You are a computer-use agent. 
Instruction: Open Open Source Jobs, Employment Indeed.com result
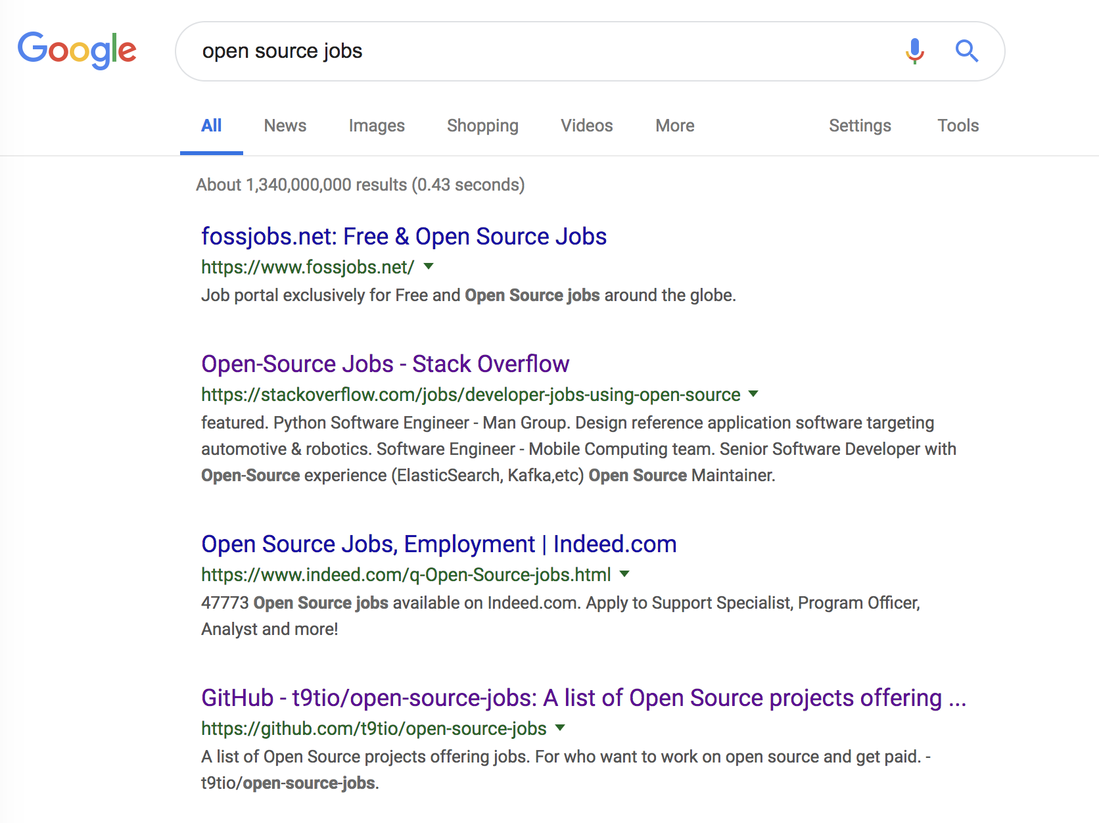(x=439, y=544)
